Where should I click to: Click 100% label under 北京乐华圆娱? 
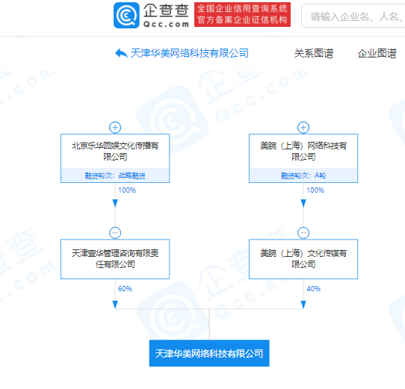coord(127,190)
